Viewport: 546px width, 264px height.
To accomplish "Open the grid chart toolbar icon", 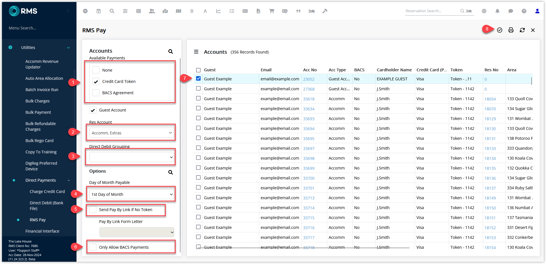I will pyautogui.click(x=139, y=11).
